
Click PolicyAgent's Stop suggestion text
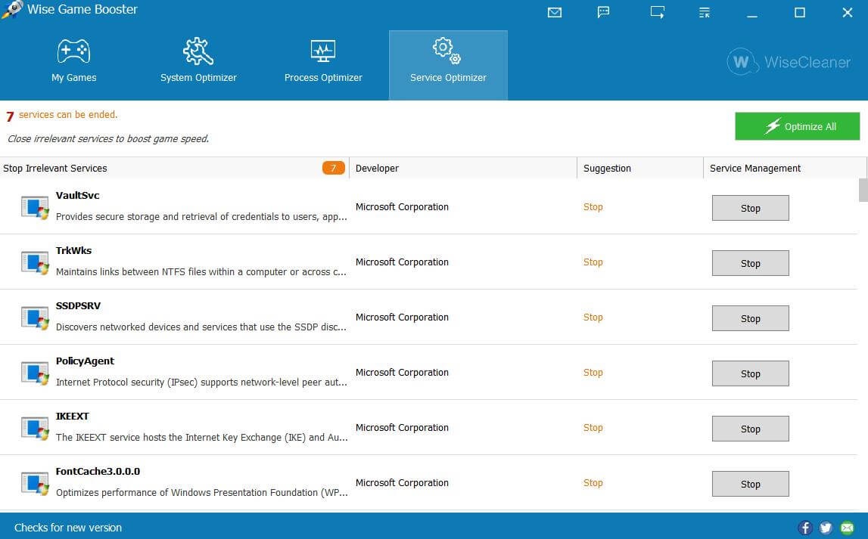(x=593, y=373)
